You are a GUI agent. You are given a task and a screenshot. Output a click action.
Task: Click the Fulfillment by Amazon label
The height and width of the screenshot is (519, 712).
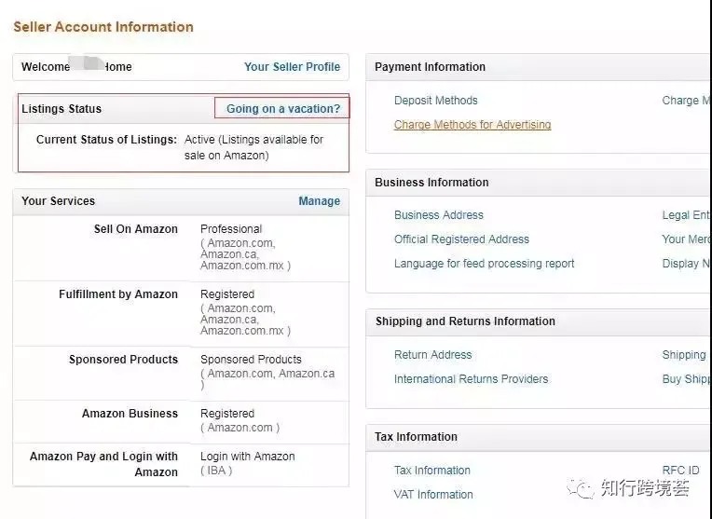(118, 294)
